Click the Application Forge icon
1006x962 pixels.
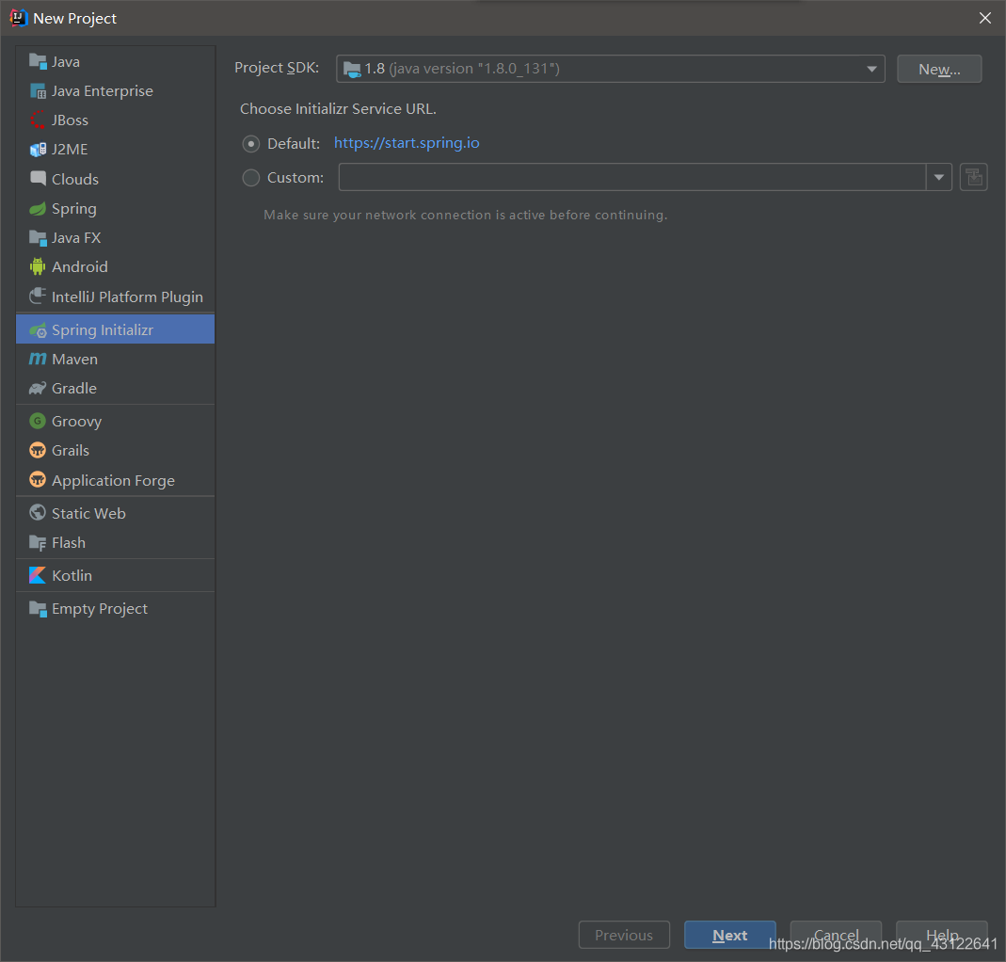38,479
